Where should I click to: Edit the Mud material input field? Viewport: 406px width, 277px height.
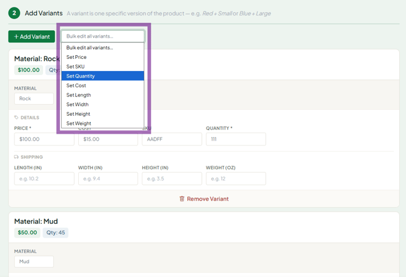pyautogui.click(x=34, y=261)
